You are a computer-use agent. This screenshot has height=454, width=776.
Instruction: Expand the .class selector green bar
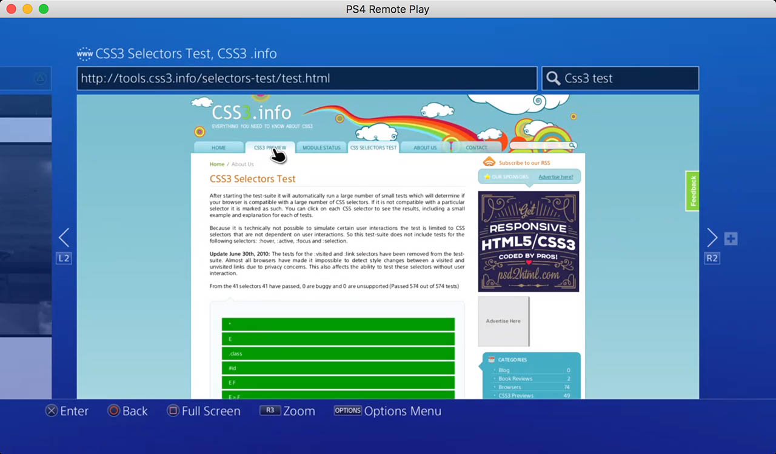[x=338, y=353]
